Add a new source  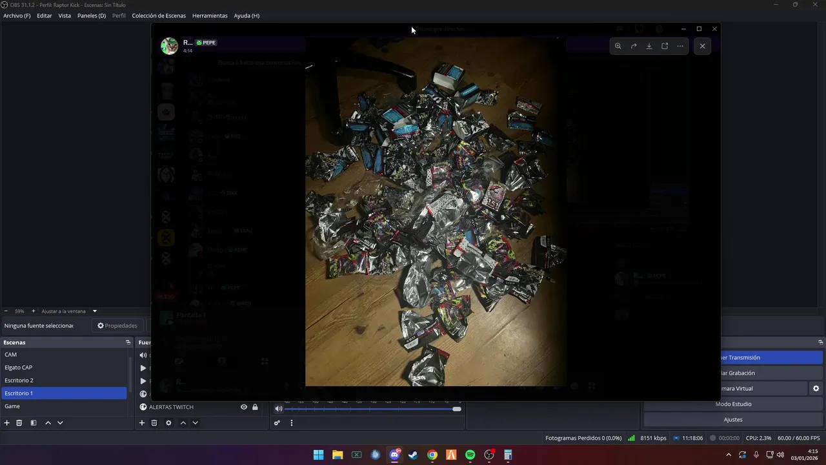tap(142, 423)
